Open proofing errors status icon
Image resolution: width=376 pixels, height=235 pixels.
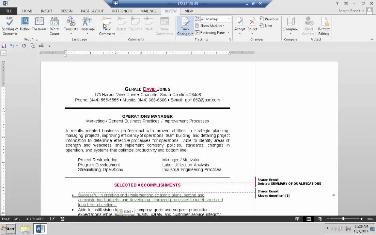pyautogui.click(x=52, y=219)
